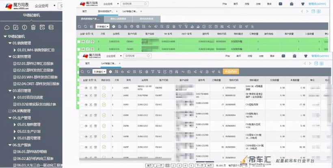Collapse the 02 tree node in the sidebar
The image size is (333, 168).
tap(10, 57)
